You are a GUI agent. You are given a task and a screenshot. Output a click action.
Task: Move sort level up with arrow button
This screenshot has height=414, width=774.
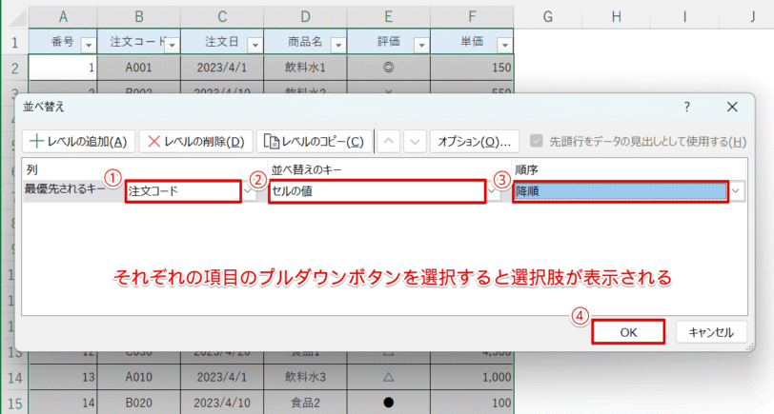click(x=389, y=142)
